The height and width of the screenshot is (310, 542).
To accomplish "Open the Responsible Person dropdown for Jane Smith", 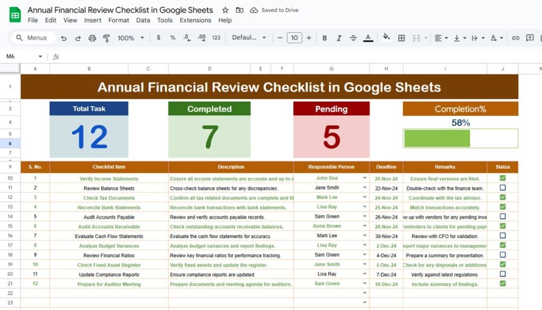I will click(x=364, y=188).
